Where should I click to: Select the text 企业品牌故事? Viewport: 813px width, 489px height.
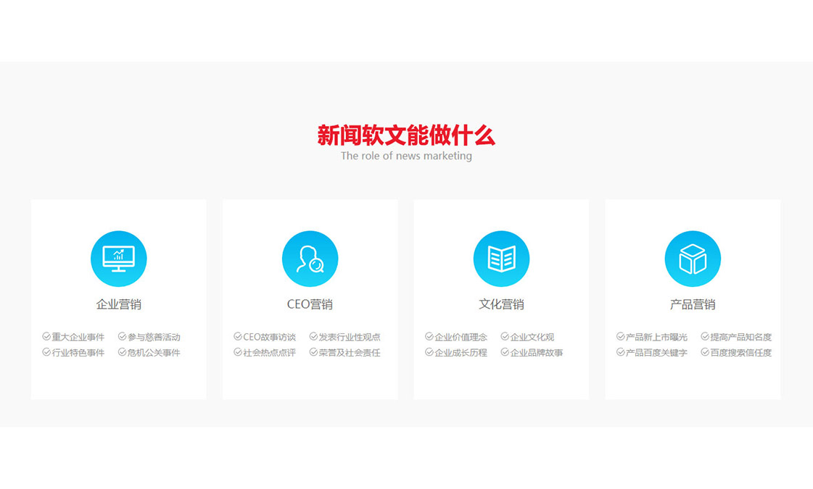click(x=537, y=353)
